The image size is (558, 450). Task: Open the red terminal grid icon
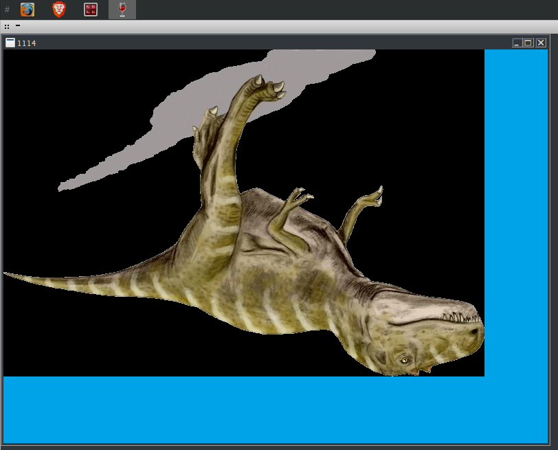pyautogui.click(x=91, y=10)
